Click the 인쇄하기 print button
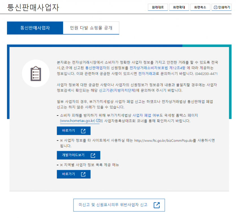Viewport: 236px width, 218px height. pyautogui.click(x=221, y=7)
